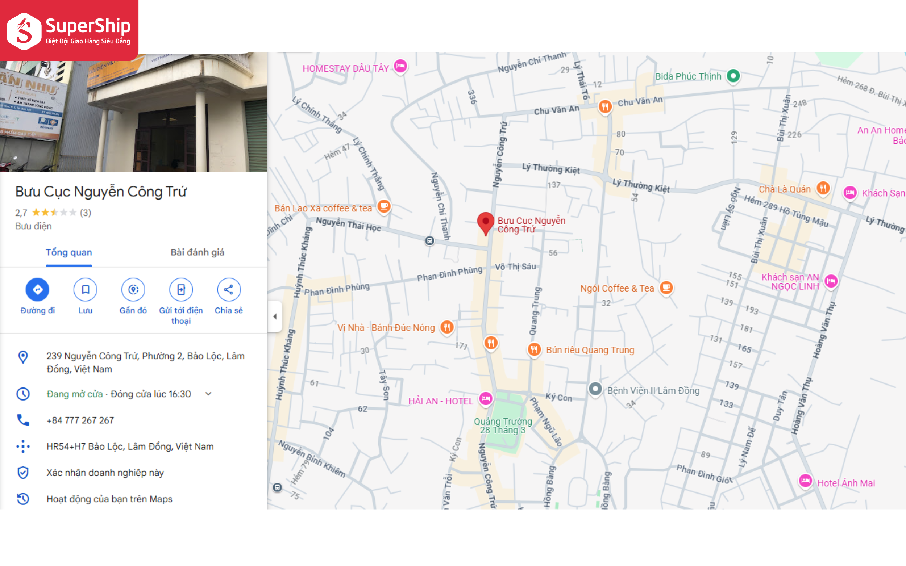Image resolution: width=906 pixels, height=566 pixels.
Task: Copy plus code HR54+H7 Bảo Lộc
Action: coord(130,446)
